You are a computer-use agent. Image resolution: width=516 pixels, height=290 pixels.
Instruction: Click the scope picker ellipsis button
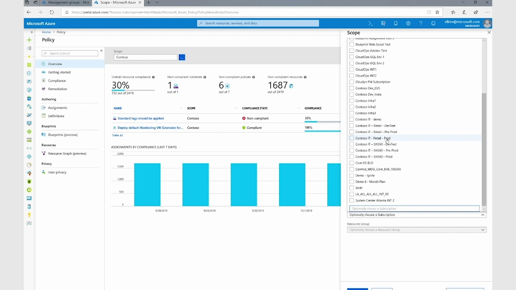(x=182, y=57)
